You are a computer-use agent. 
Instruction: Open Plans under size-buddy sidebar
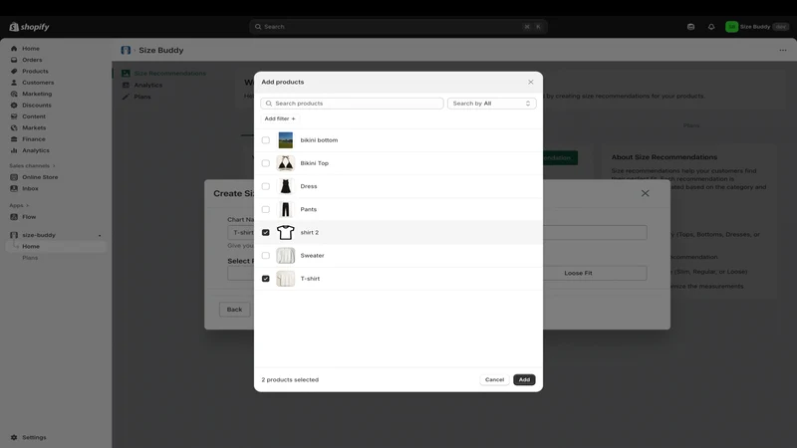[x=30, y=258]
